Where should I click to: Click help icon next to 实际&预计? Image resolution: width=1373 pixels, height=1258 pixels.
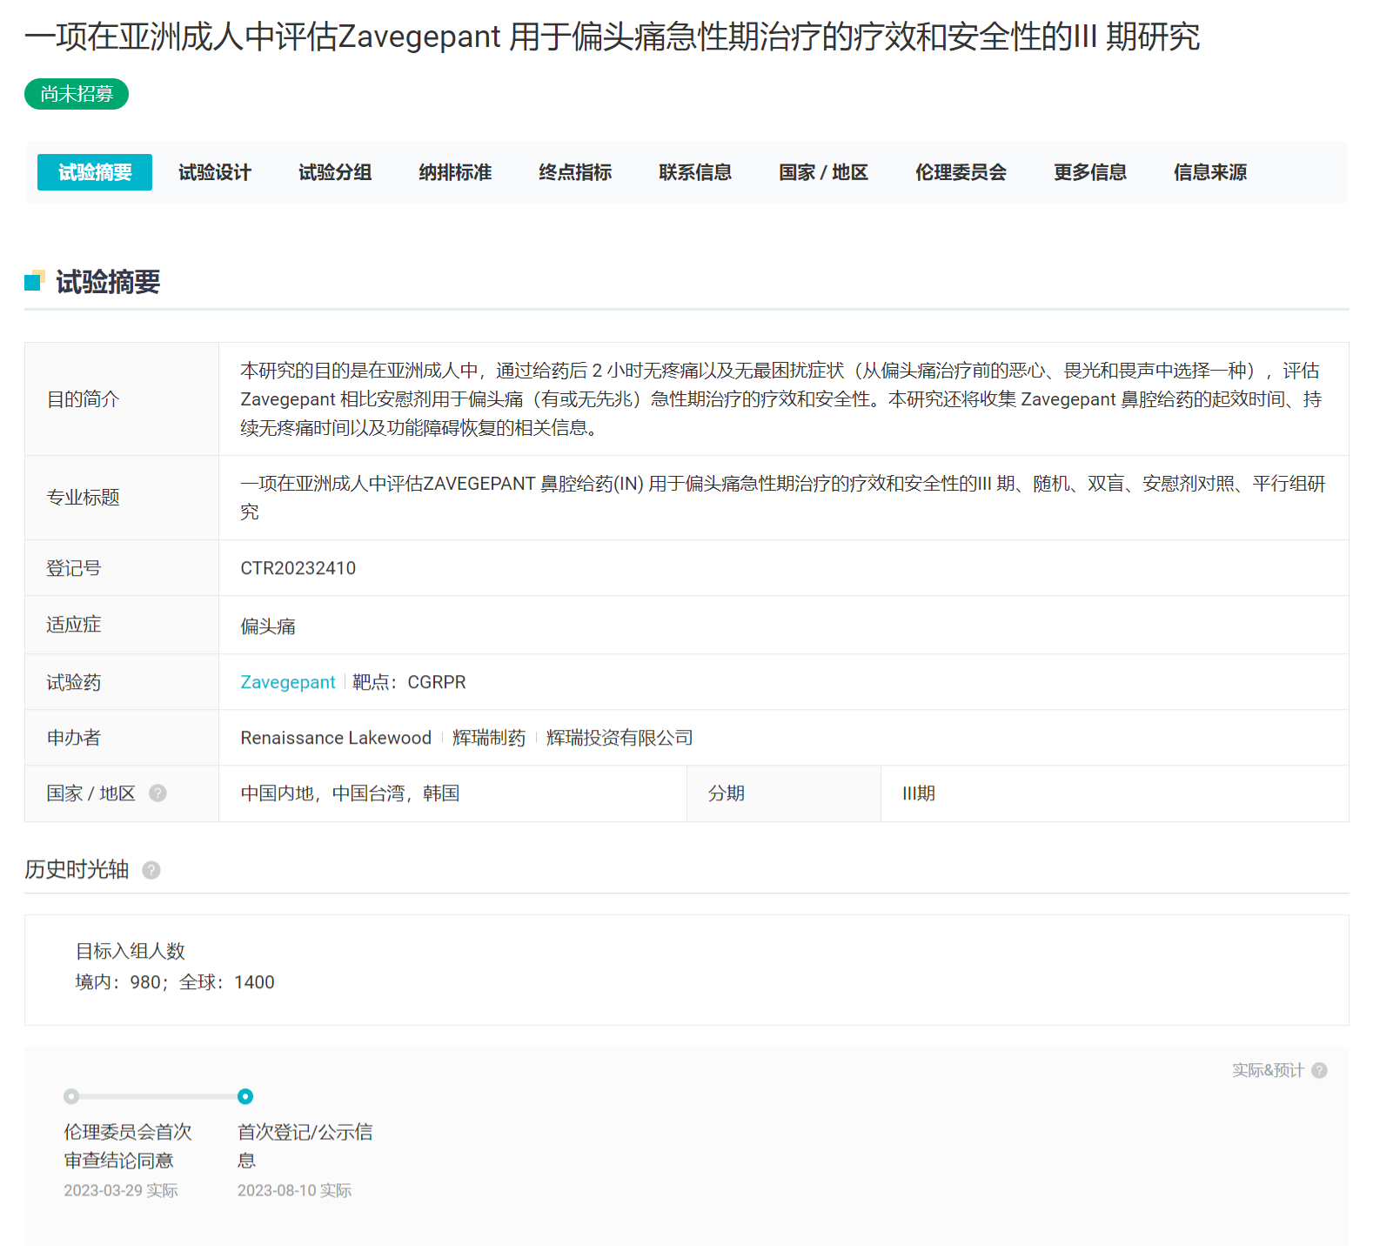click(1319, 1070)
